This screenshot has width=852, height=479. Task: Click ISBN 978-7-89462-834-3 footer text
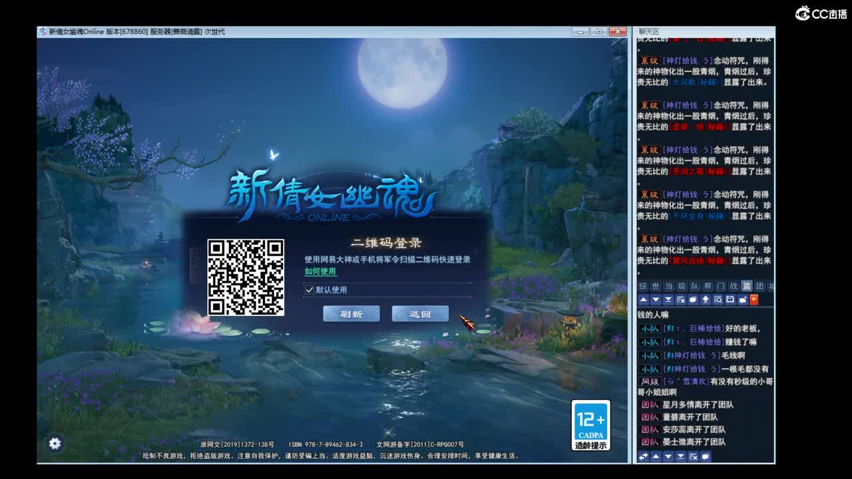[325, 444]
